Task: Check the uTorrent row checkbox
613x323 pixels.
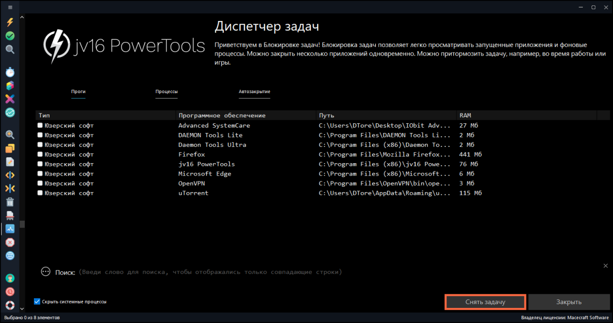Action: coord(40,193)
